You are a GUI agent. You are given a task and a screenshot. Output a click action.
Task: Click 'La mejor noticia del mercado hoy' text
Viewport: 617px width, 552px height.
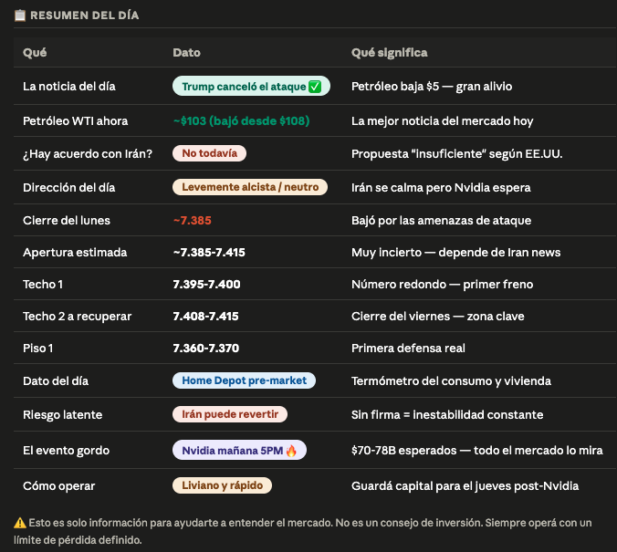coord(443,120)
